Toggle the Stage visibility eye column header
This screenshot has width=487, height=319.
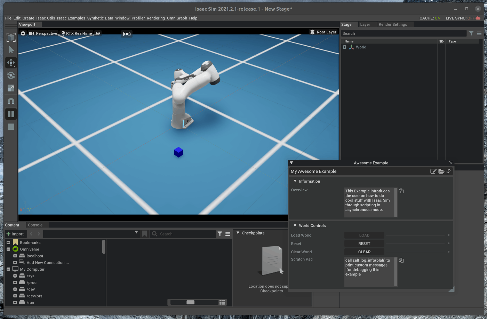click(x=441, y=41)
